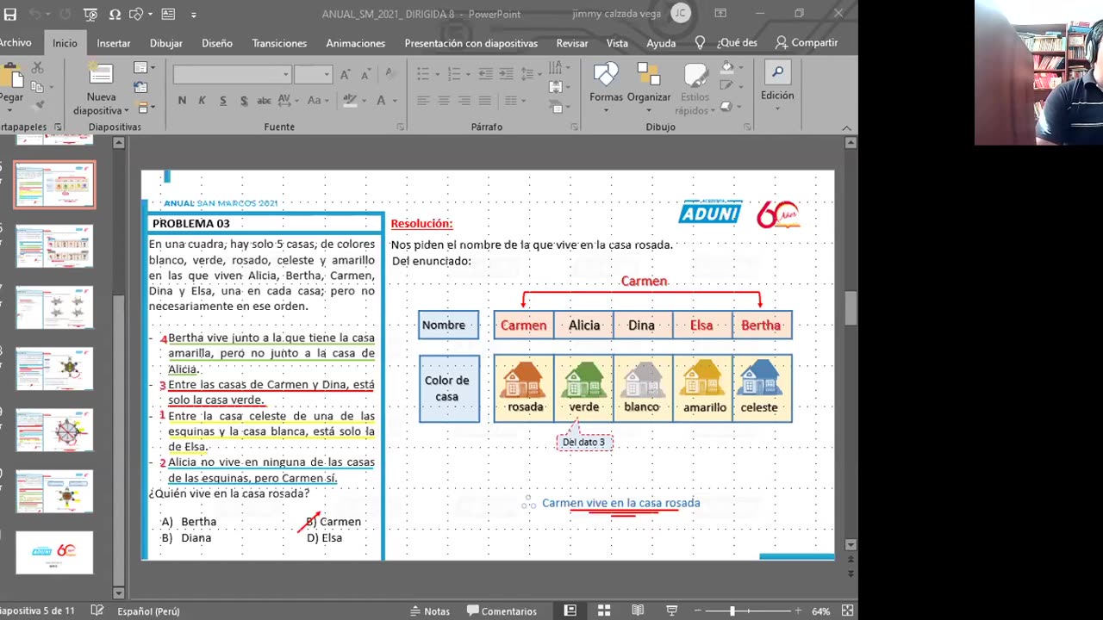Open the Notas pane
This screenshot has width=1103, height=620.
pyautogui.click(x=430, y=611)
